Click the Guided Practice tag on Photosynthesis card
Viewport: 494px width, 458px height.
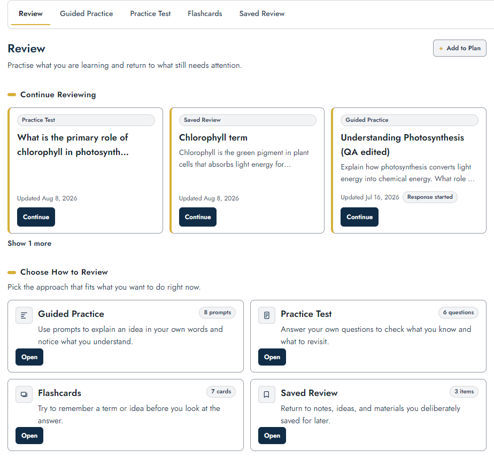409,120
